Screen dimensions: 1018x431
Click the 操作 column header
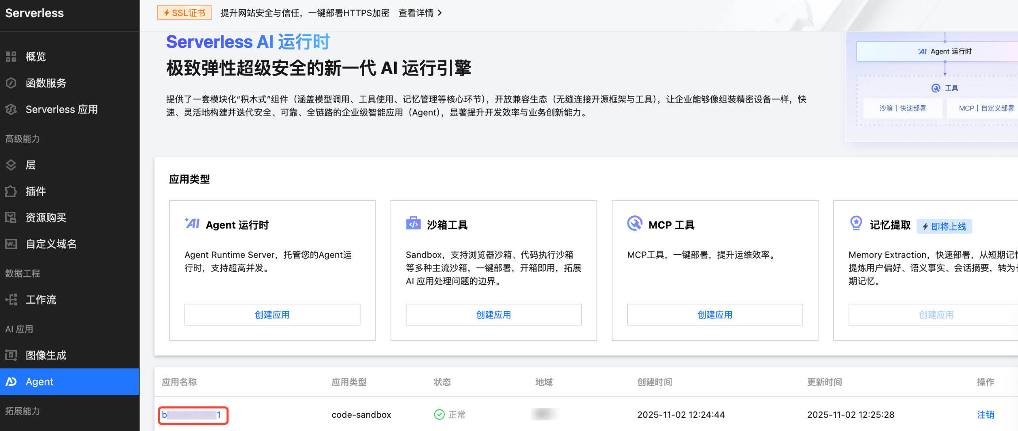click(x=985, y=382)
